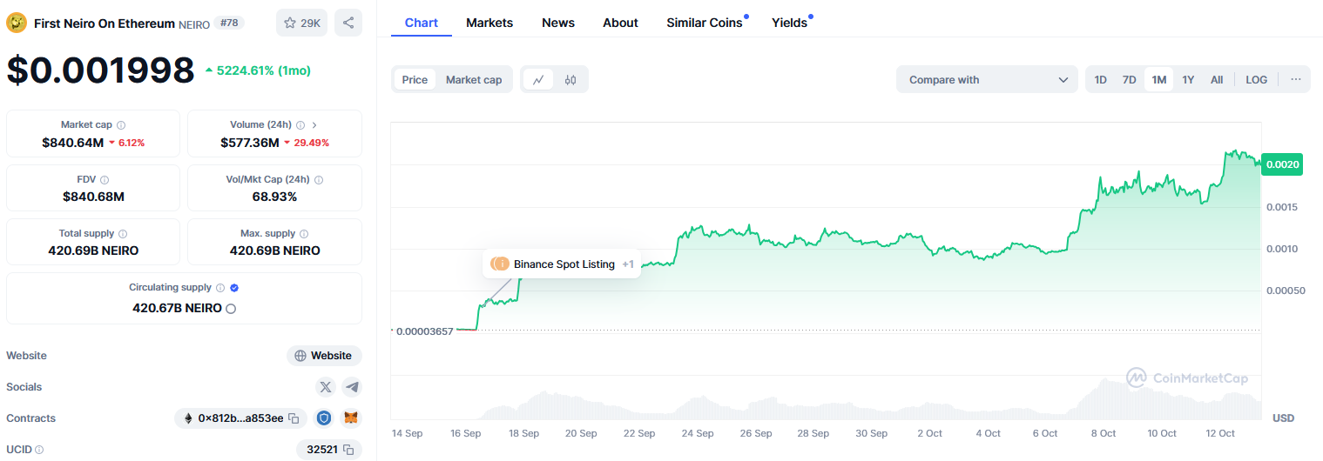The height and width of the screenshot is (461, 1323).
Task: Expand Volume (24h) details arrow
Action: [x=314, y=125]
